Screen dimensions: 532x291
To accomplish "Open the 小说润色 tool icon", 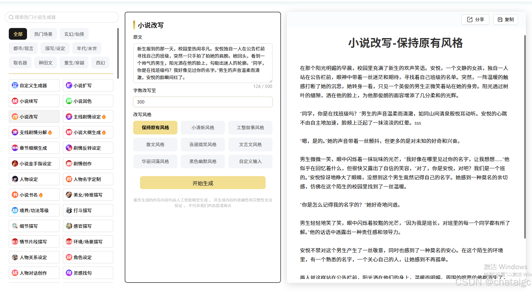I will coord(69,101).
